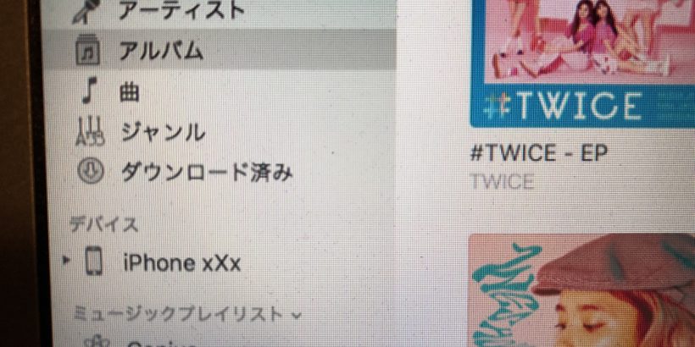This screenshot has height=347, width=695.
Task: Click the genre icon beside ジャンル
Action: 90,130
